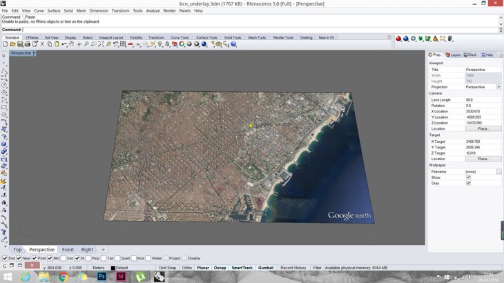Screen dimensions: 504x283
Task: Click the New file icon
Action: pos(5,44)
